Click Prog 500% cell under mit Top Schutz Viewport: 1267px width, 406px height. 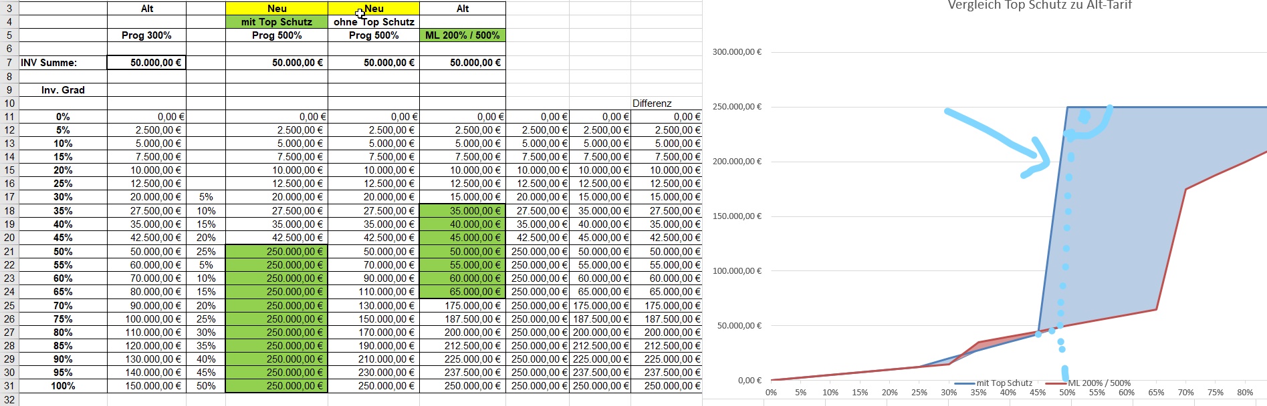[277, 35]
